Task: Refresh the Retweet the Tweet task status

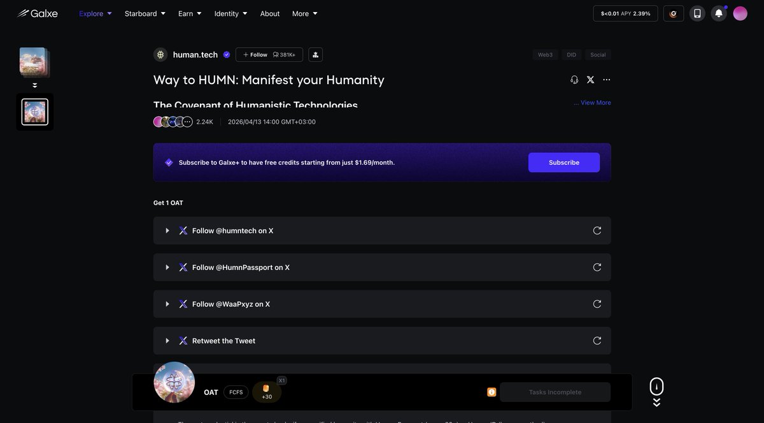Action: 597,341
